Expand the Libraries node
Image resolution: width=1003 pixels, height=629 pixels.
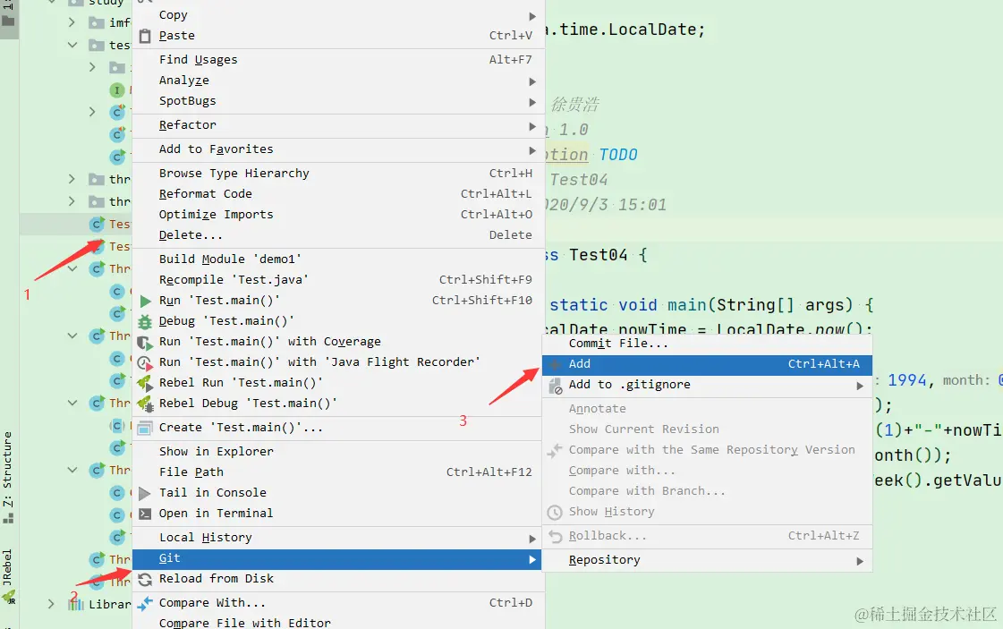pos(51,604)
